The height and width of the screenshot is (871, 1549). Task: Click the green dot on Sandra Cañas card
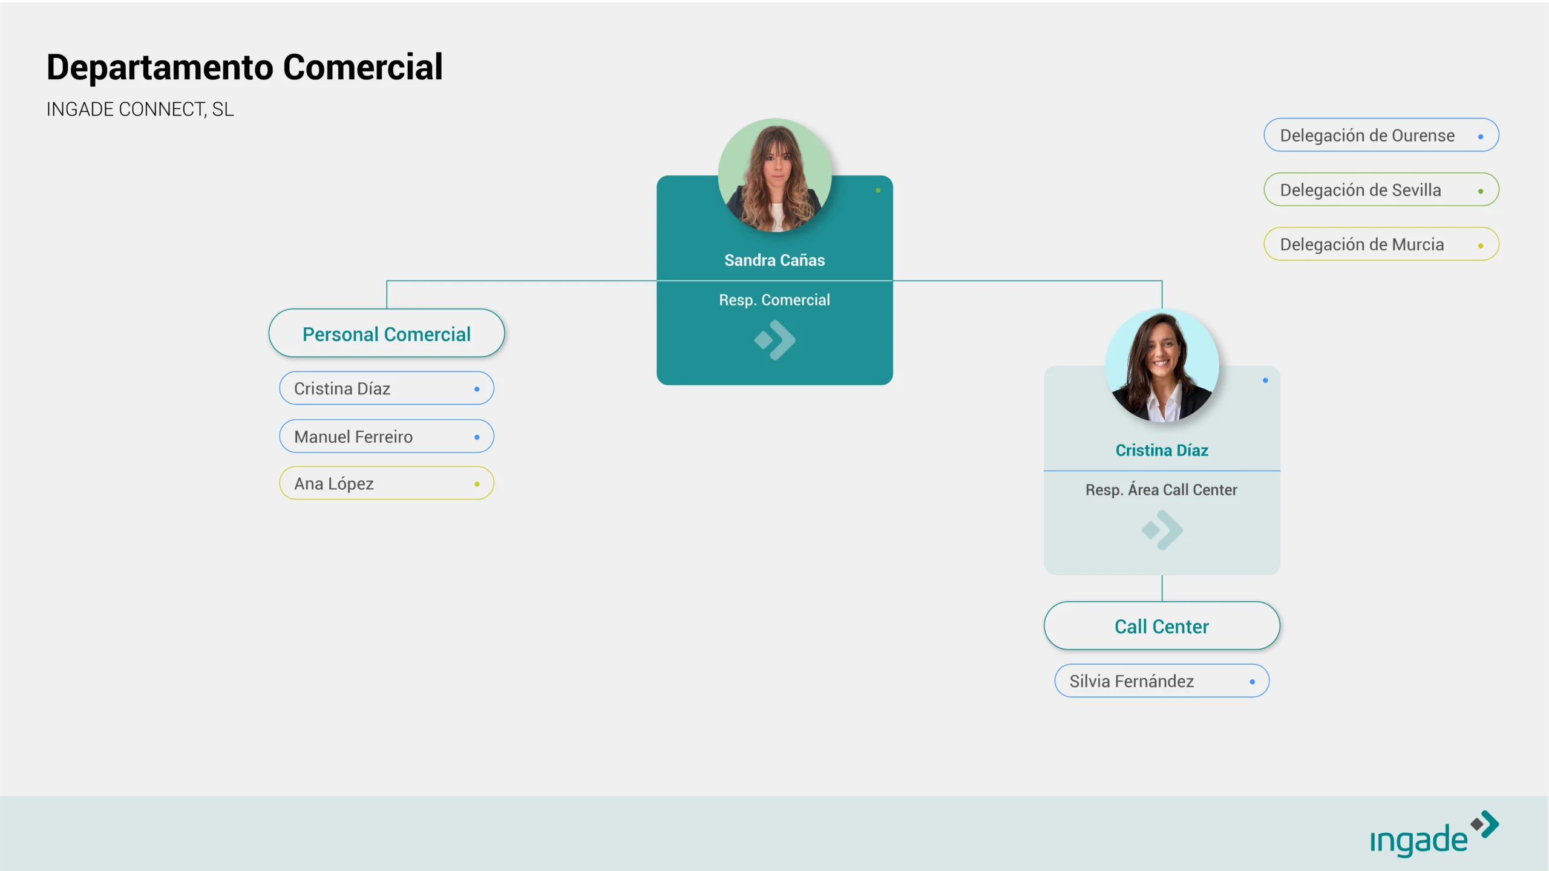pos(878,191)
